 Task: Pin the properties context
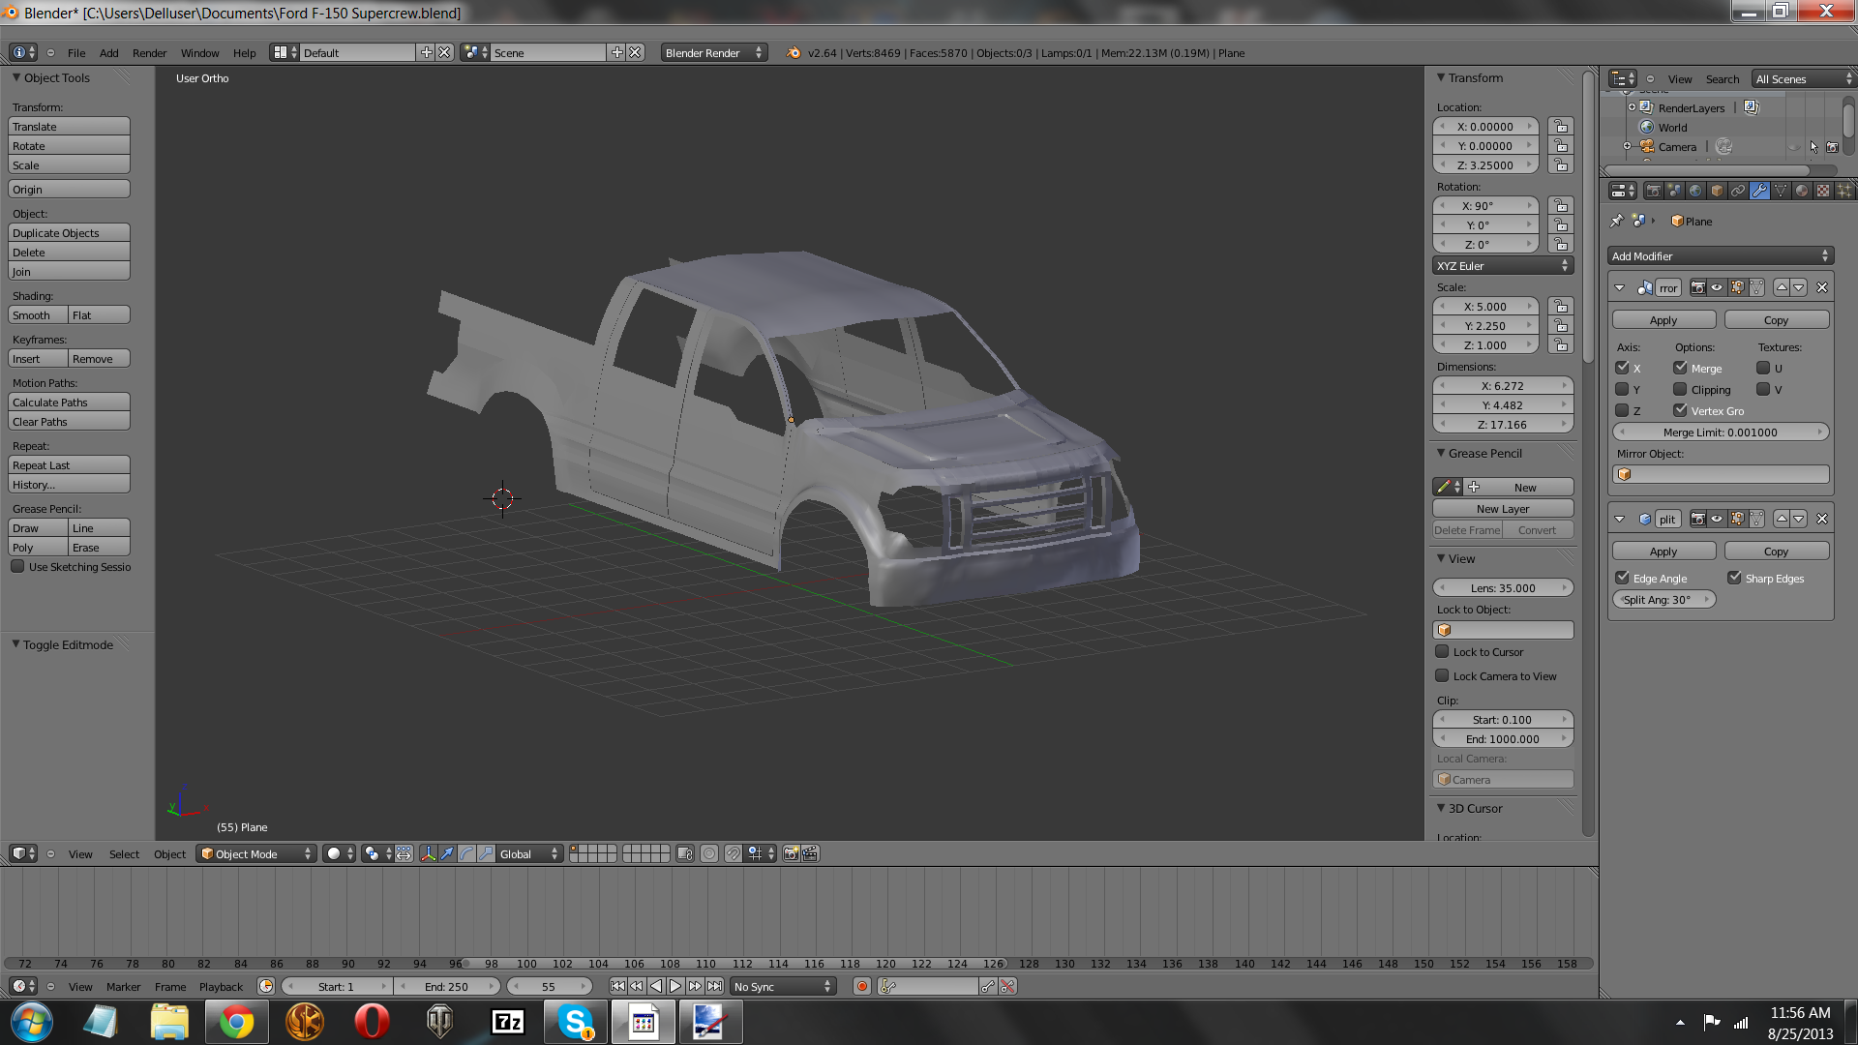coord(1616,221)
